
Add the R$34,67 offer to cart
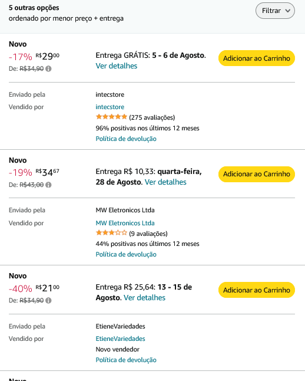coord(257,174)
